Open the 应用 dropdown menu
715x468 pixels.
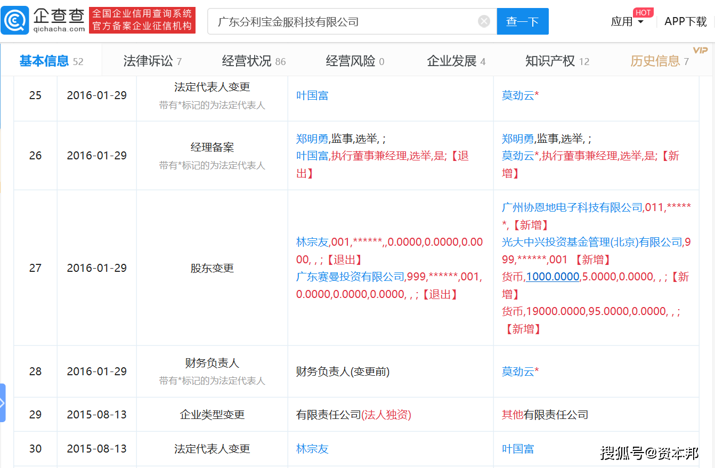tap(627, 21)
